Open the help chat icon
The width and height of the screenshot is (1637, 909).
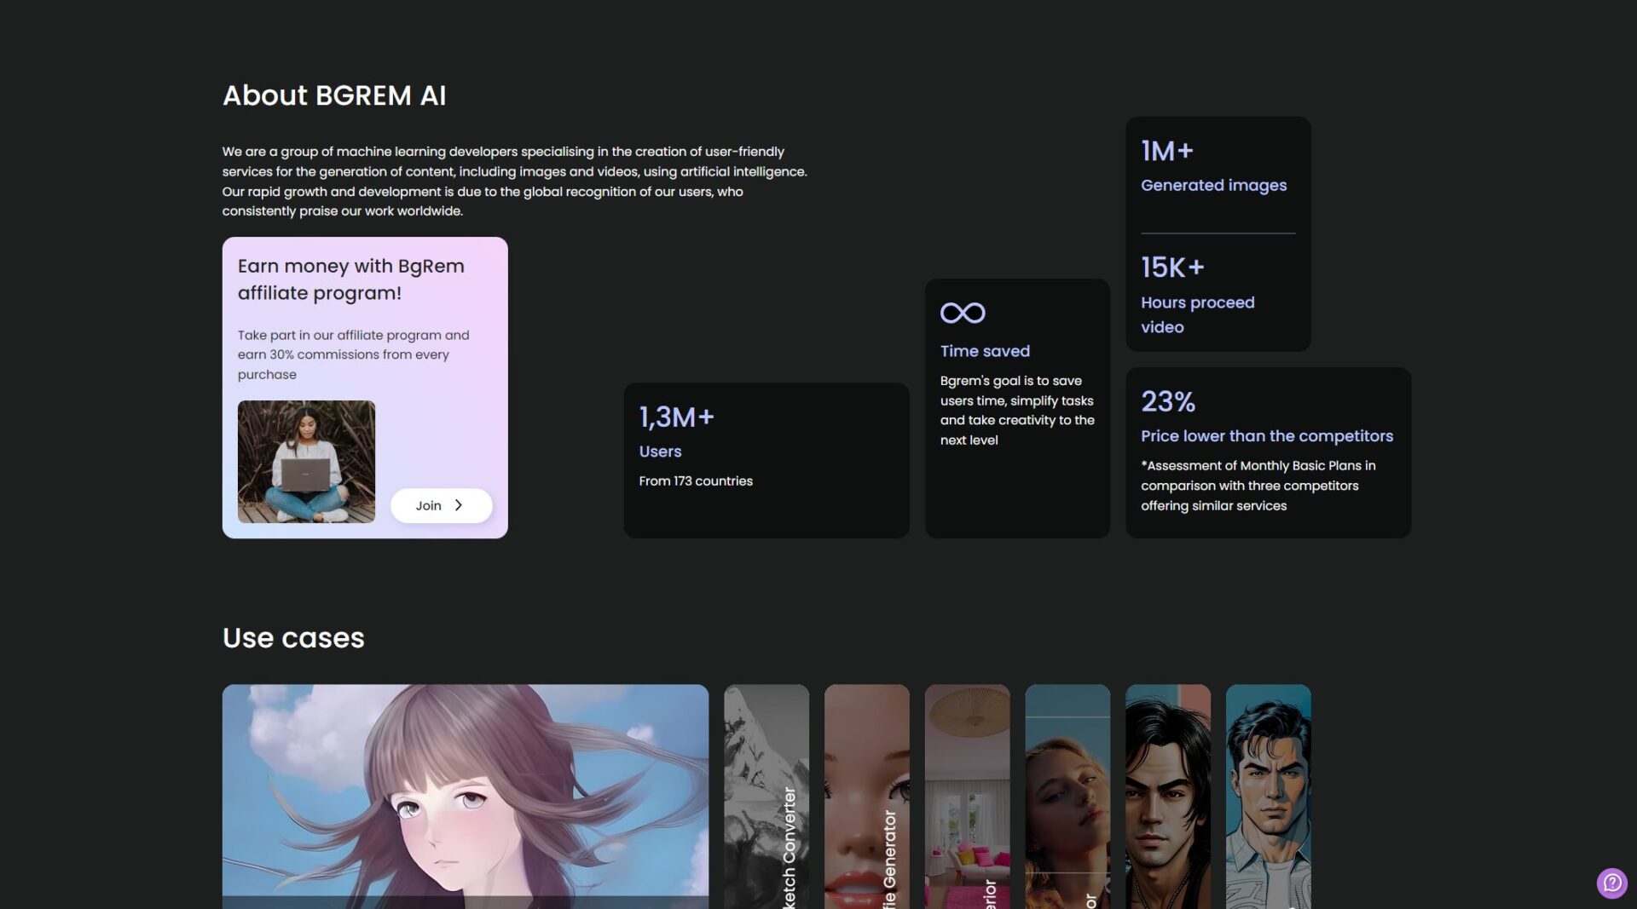(1611, 883)
